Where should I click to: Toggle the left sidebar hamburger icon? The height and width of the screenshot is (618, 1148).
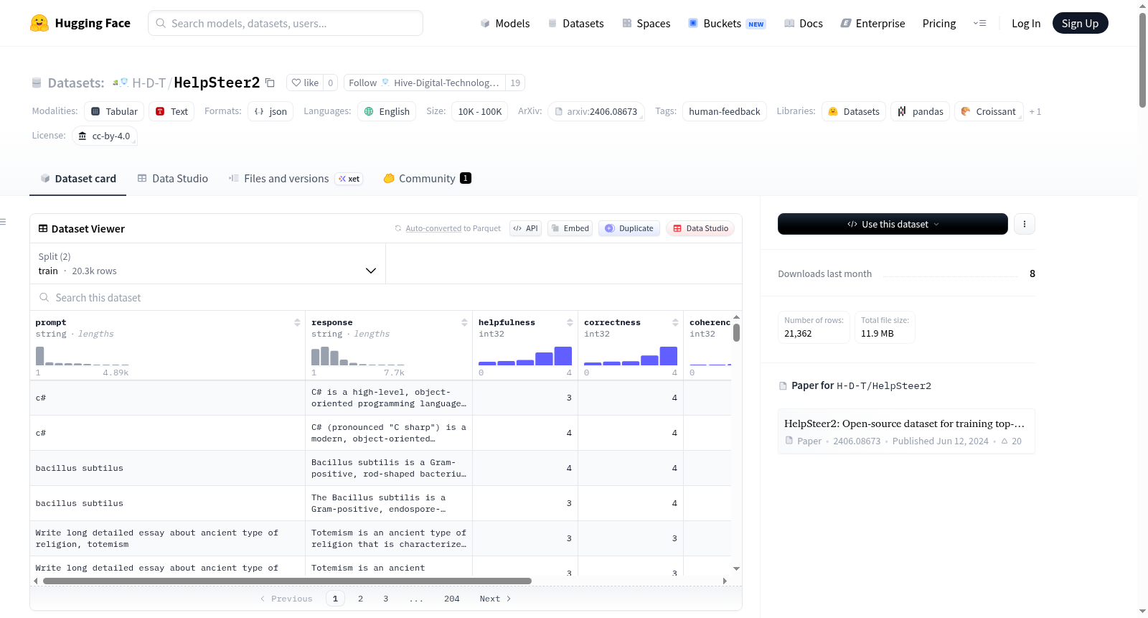click(3, 222)
